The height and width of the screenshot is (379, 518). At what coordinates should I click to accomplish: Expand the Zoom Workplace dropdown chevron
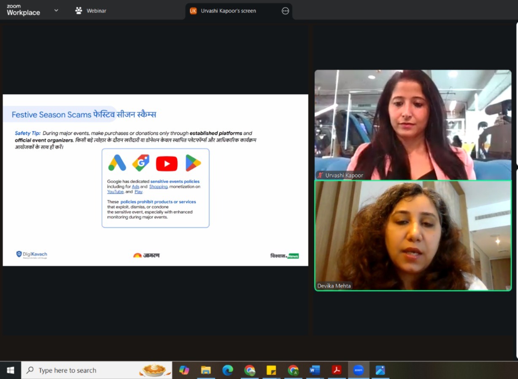(x=56, y=11)
